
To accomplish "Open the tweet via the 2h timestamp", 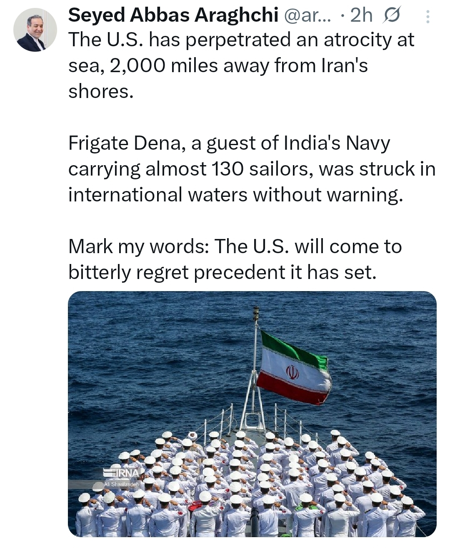I will point(361,16).
